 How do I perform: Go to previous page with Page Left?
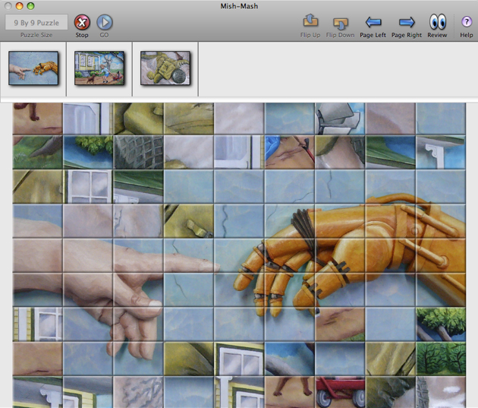373,22
